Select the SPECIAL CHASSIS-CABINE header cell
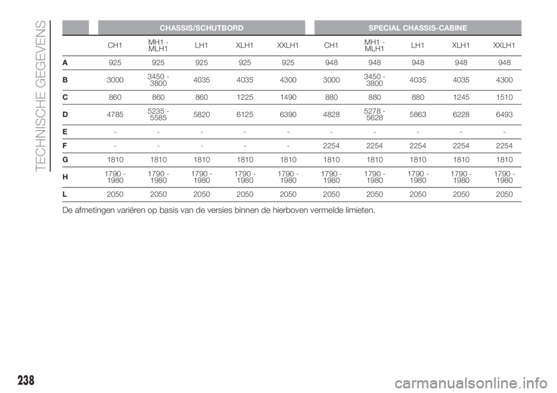Screen dimensions: 557x393 [x=418, y=28]
